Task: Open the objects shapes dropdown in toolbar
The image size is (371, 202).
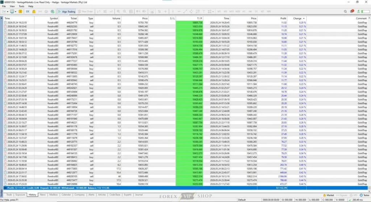Action: coord(210,11)
